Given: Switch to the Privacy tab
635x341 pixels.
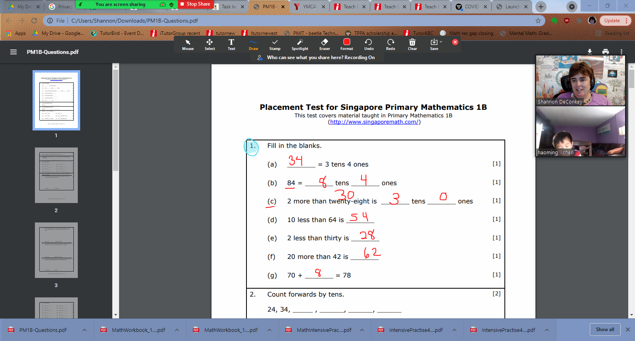Looking at the screenshot, I should 60,7.
